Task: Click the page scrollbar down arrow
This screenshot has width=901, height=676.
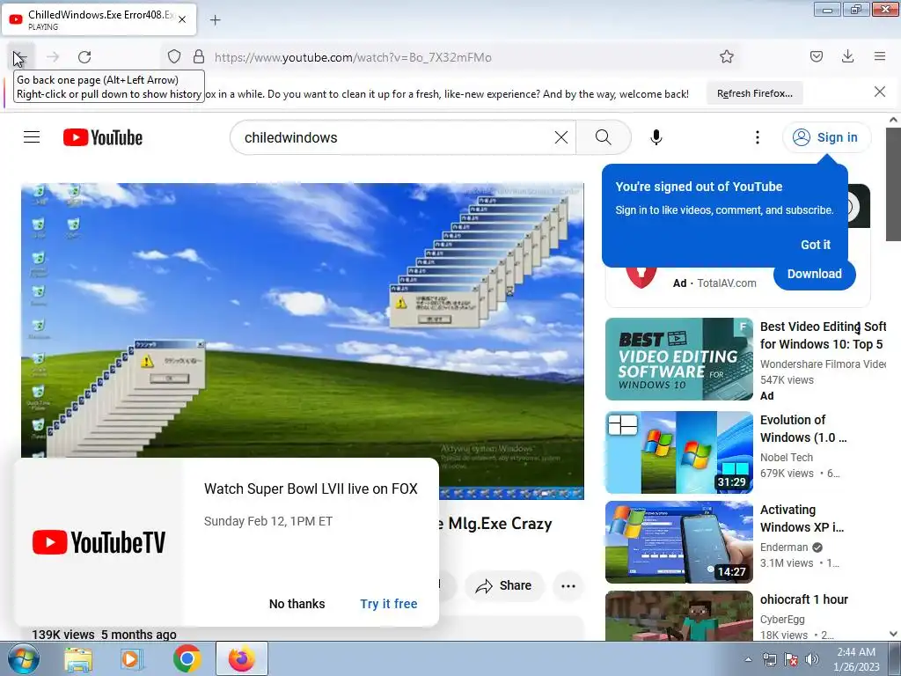Action: tap(893, 634)
